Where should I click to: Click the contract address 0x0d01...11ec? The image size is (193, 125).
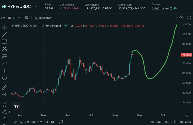[x=160, y=8]
